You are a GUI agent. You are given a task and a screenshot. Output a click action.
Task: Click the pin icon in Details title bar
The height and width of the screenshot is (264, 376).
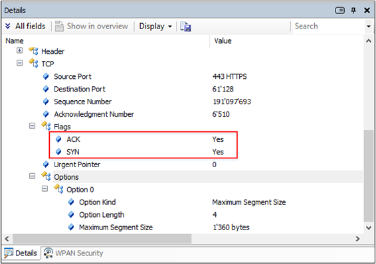tap(353, 11)
